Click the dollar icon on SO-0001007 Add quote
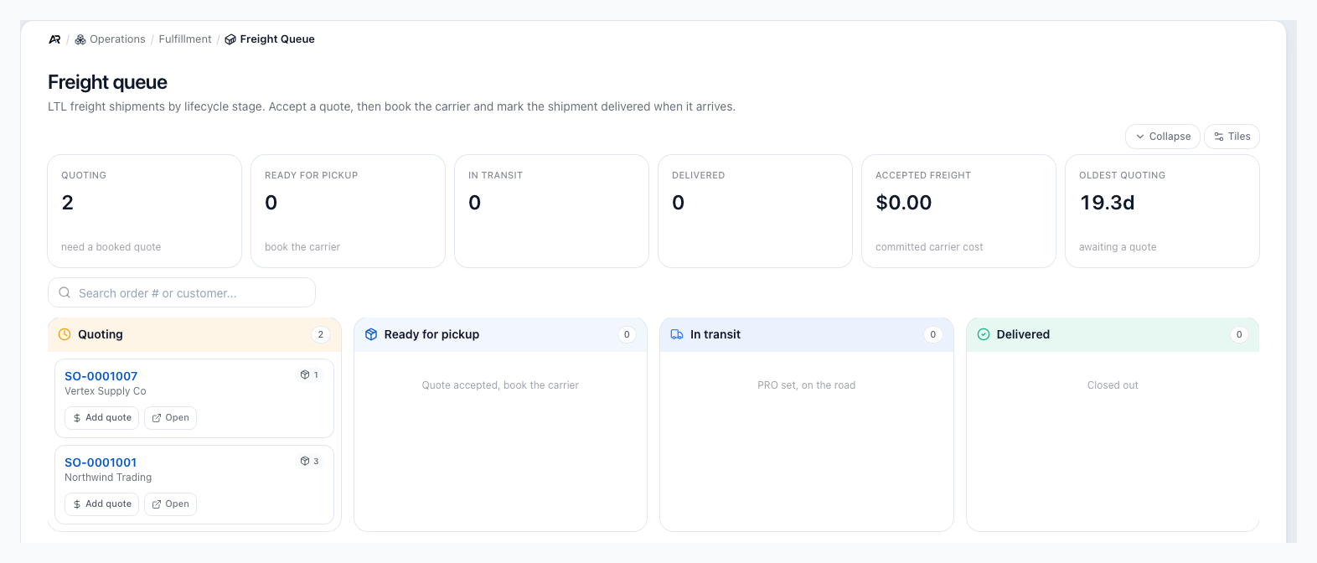The image size is (1317, 563). coord(77,418)
